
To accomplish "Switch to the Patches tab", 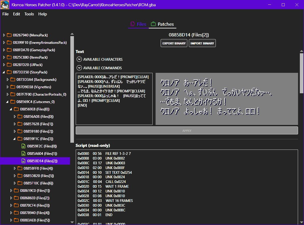I will 162,24.
